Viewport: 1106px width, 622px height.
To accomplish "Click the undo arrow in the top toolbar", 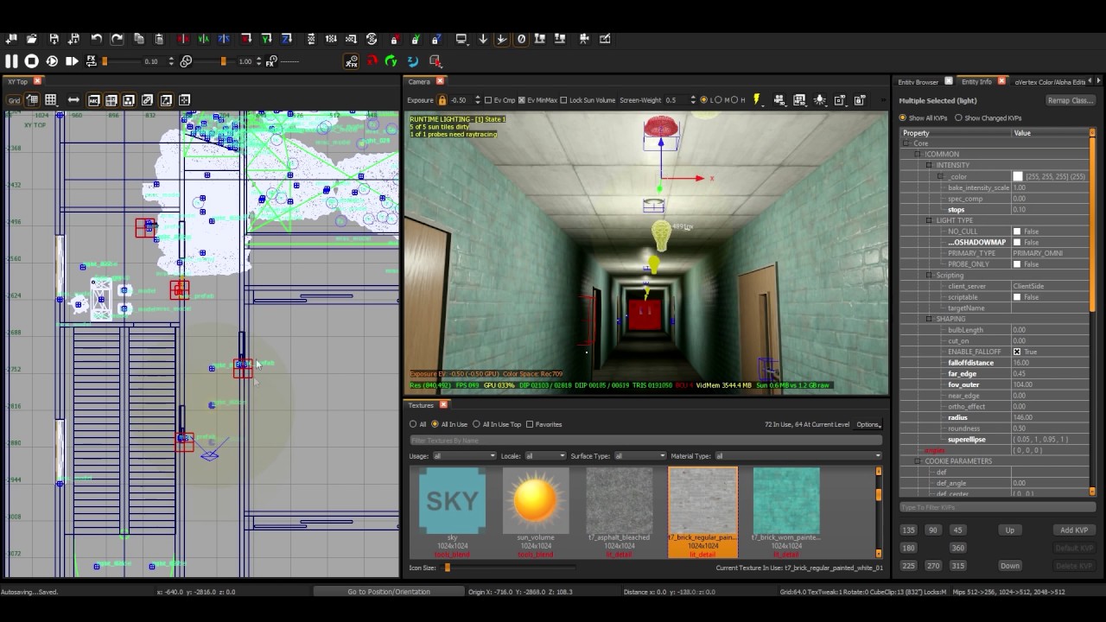I will click(96, 39).
